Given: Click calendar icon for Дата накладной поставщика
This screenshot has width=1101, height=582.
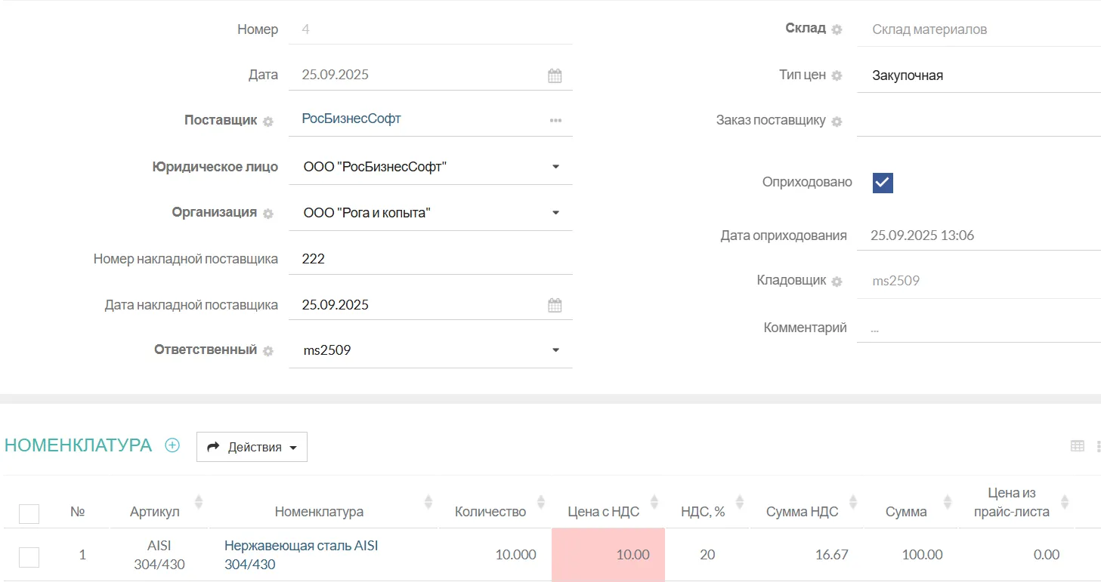Looking at the screenshot, I should point(555,306).
